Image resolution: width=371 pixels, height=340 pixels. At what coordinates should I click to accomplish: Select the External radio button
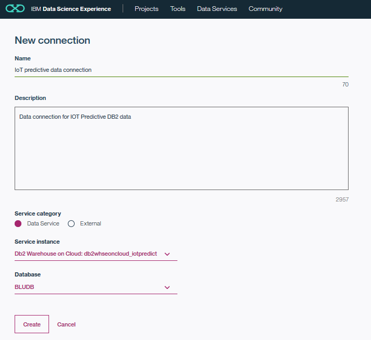click(71, 223)
